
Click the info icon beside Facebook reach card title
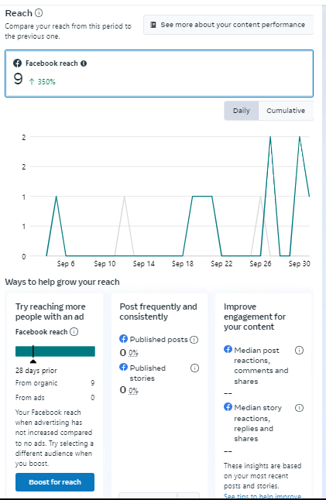(x=84, y=63)
